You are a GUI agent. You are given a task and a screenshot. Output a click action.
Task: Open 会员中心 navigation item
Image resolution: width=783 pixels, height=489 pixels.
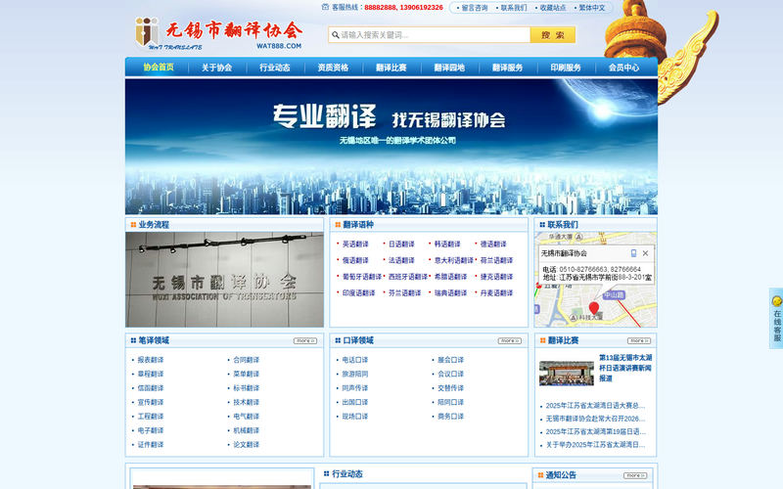pos(623,67)
